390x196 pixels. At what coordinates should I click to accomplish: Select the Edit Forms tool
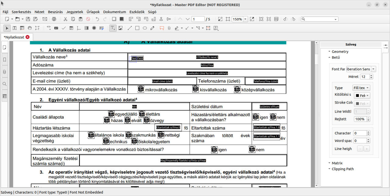click(x=22, y=28)
